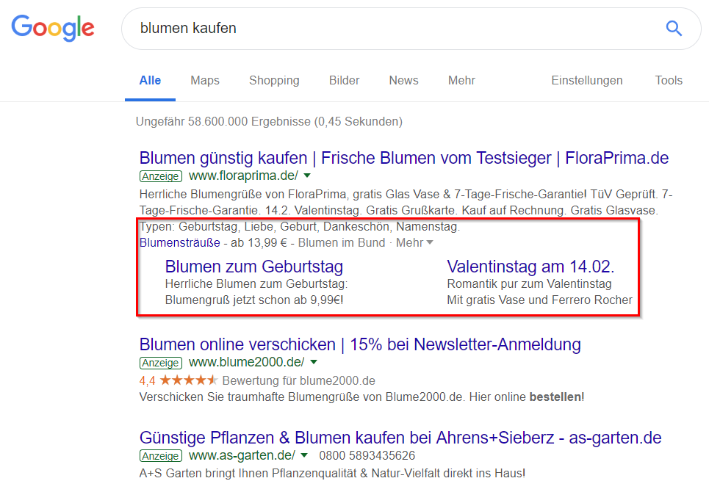Click the www.floraprima.de/ URL text
The width and height of the screenshot is (709, 492).
point(243,176)
